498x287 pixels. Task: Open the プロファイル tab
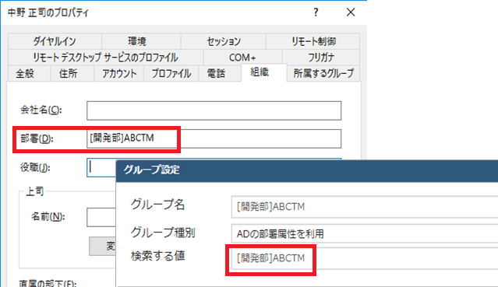pos(171,74)
